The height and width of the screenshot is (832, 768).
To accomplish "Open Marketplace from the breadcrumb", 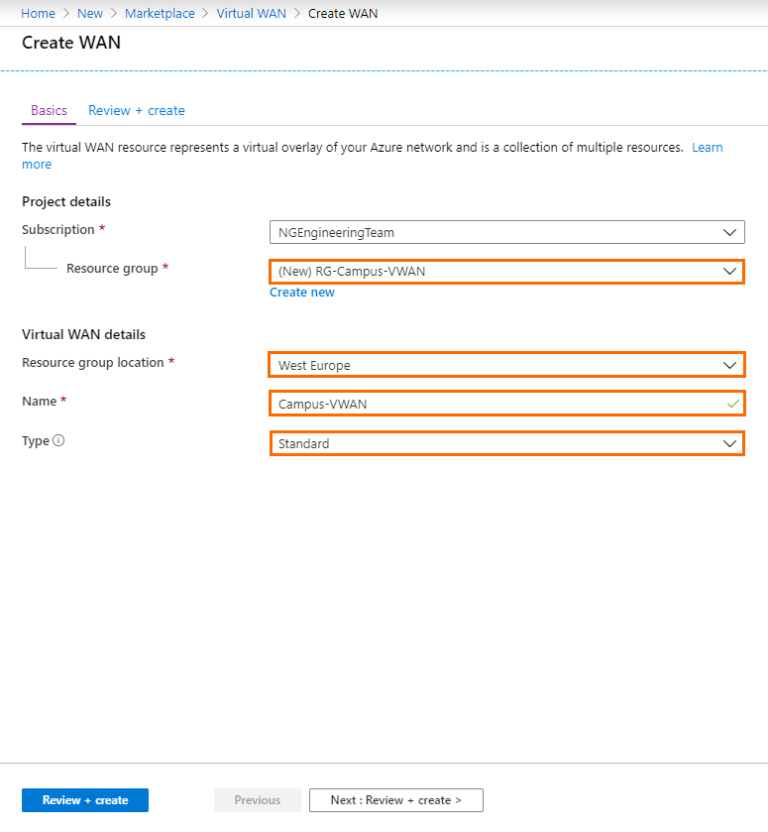I will click(x=160, y=14).
